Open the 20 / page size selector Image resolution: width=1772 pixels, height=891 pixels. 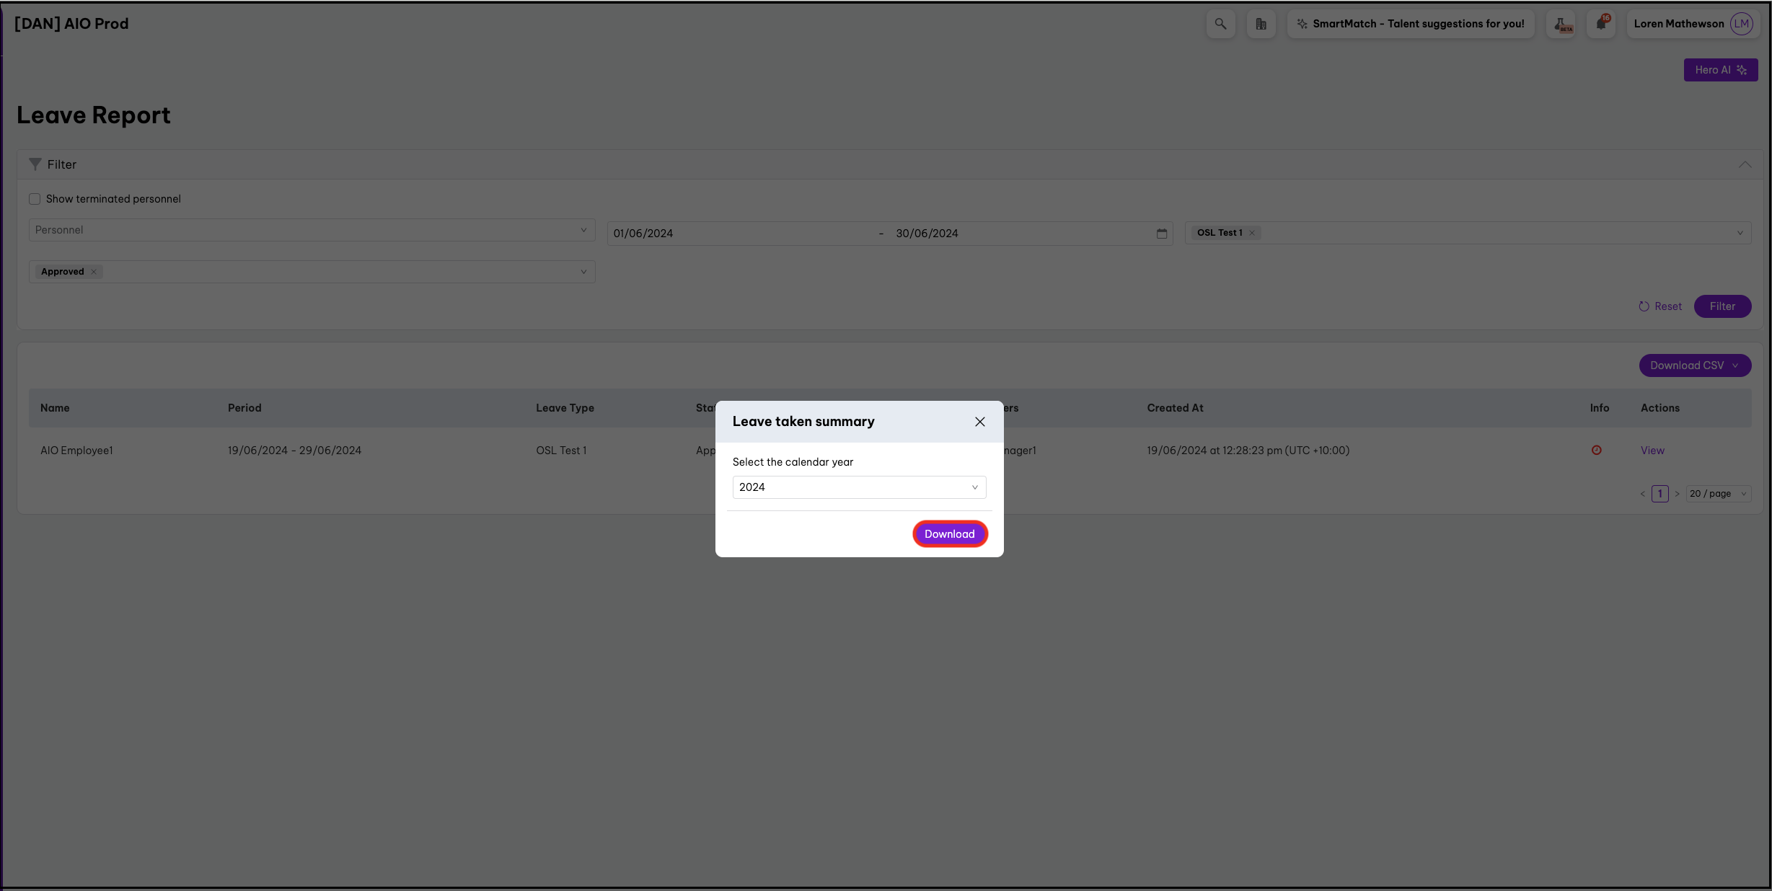[1718, 494]
